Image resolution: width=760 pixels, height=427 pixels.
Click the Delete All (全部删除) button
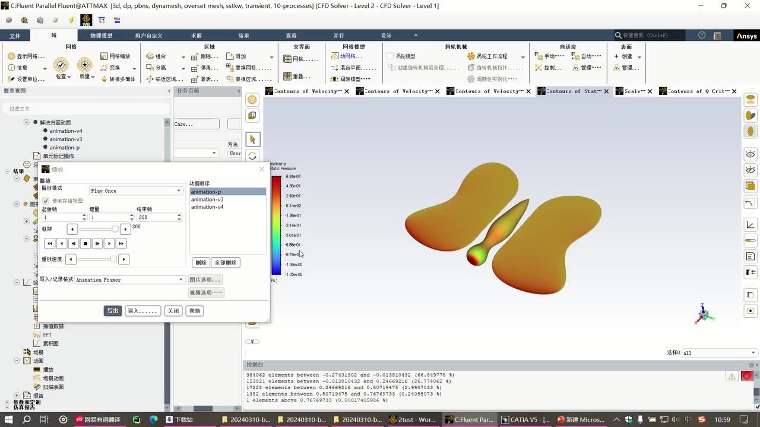(x=226, y=263)
